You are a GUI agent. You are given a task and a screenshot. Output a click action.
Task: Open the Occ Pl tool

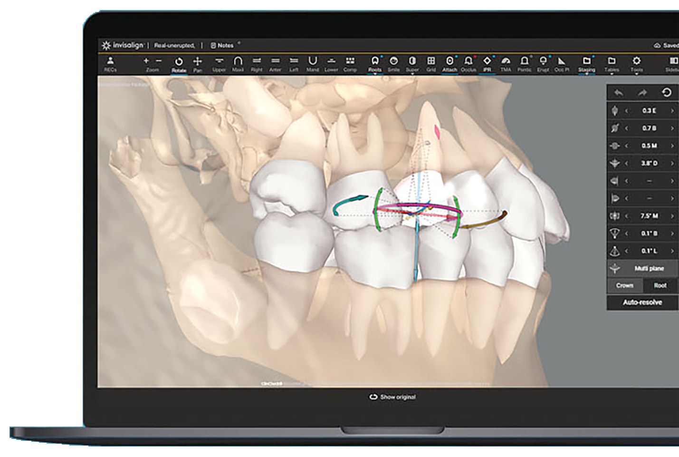click(562, 64)
